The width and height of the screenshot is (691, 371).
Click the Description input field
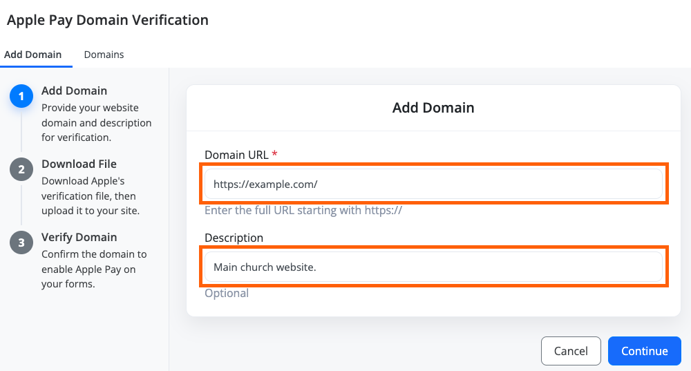click(434, 267)
